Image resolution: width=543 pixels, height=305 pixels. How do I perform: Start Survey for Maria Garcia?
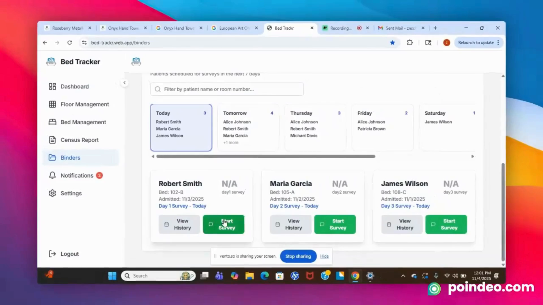tap(335, 224)
